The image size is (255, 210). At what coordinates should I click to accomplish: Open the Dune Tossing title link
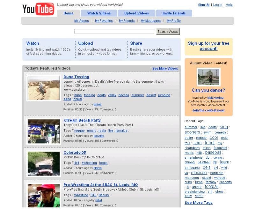[x=76, y=77]
